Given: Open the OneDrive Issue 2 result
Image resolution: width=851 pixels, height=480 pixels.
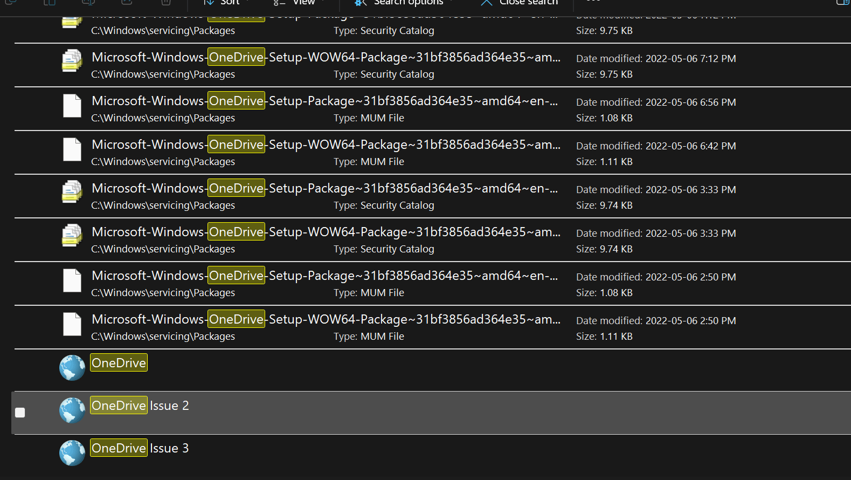Looking at the screenshot, I should point(140,406).
